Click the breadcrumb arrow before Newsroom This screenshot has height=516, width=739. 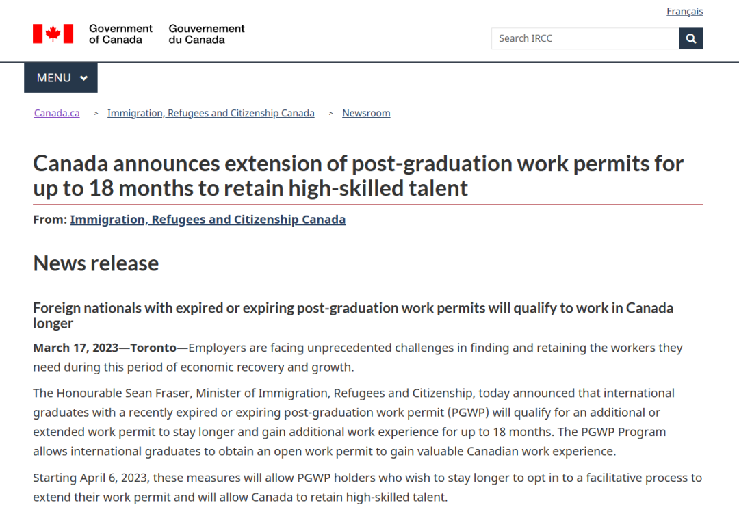tap(330, 113)
